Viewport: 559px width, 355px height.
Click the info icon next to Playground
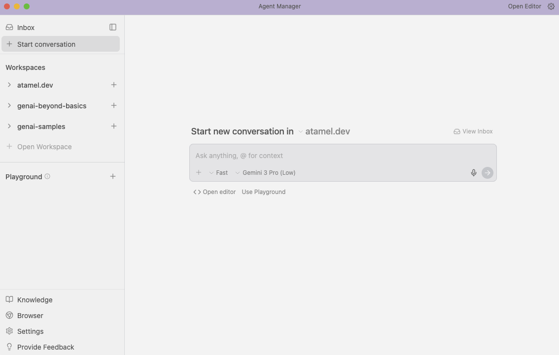click(x=47, y=176)
